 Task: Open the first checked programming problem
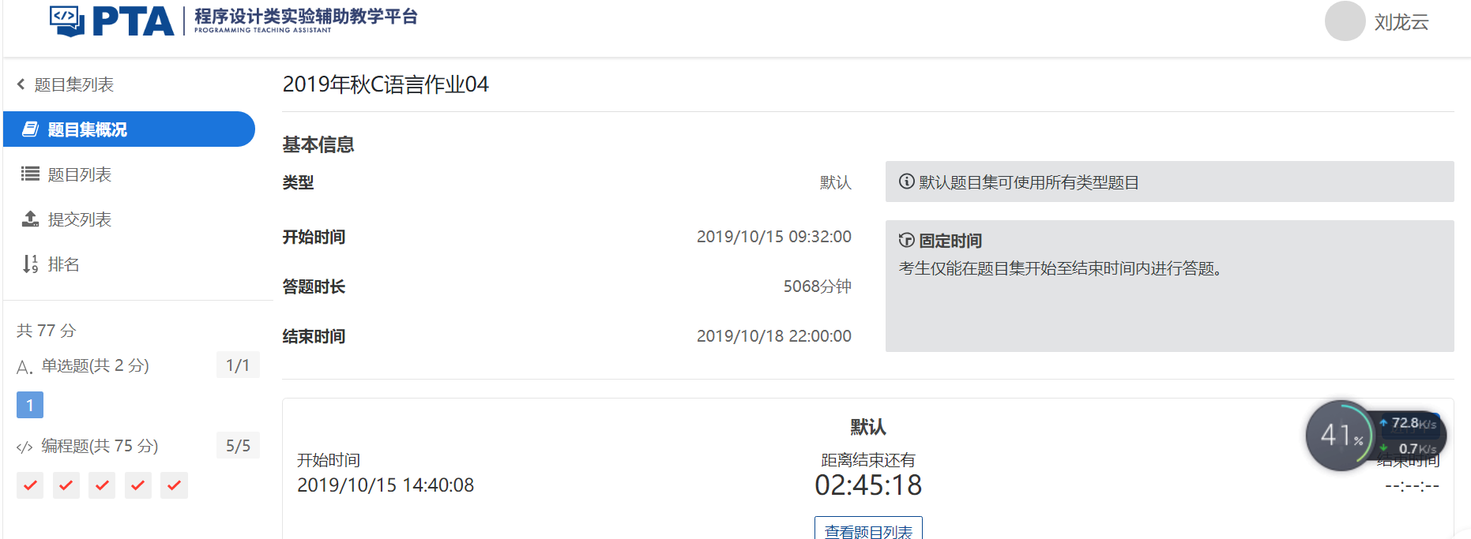point(30,485)
